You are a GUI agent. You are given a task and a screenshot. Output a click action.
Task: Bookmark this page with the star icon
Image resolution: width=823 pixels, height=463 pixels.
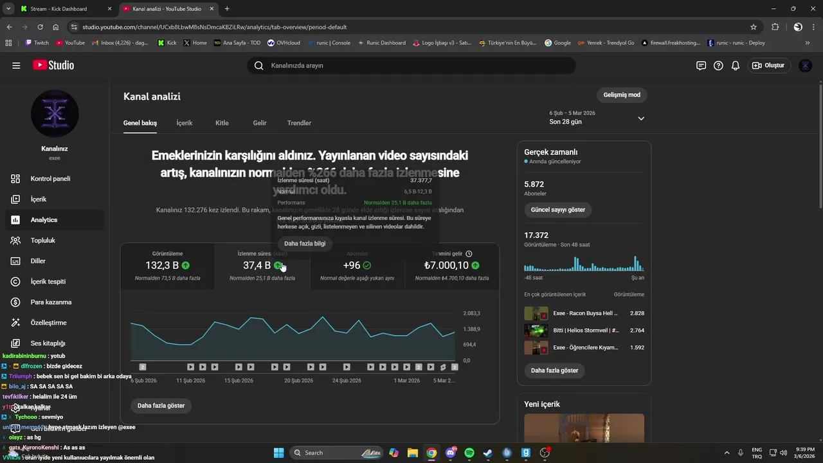[x=754, y=27]
